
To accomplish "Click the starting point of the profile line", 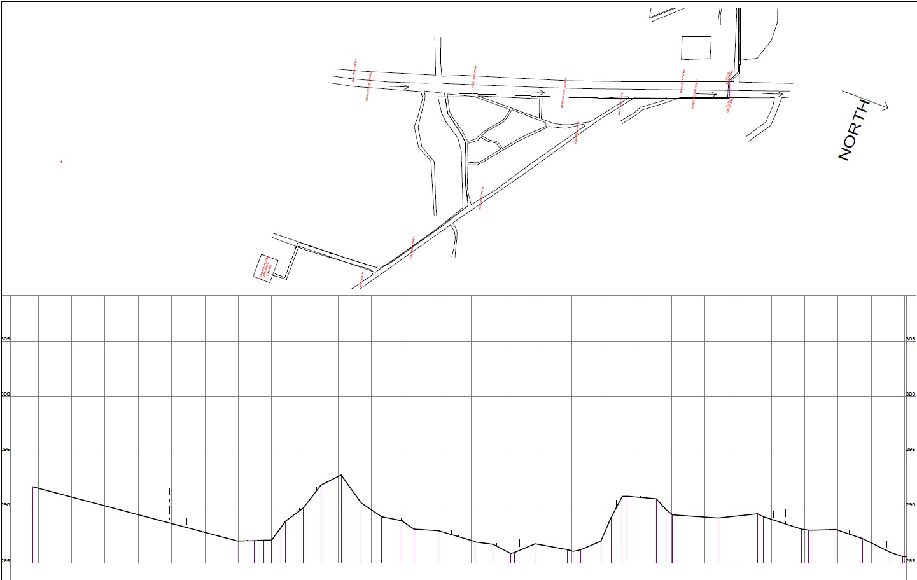I will point(33,487).
